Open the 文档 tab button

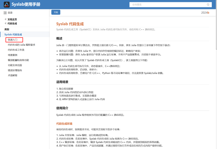[56, 12]
